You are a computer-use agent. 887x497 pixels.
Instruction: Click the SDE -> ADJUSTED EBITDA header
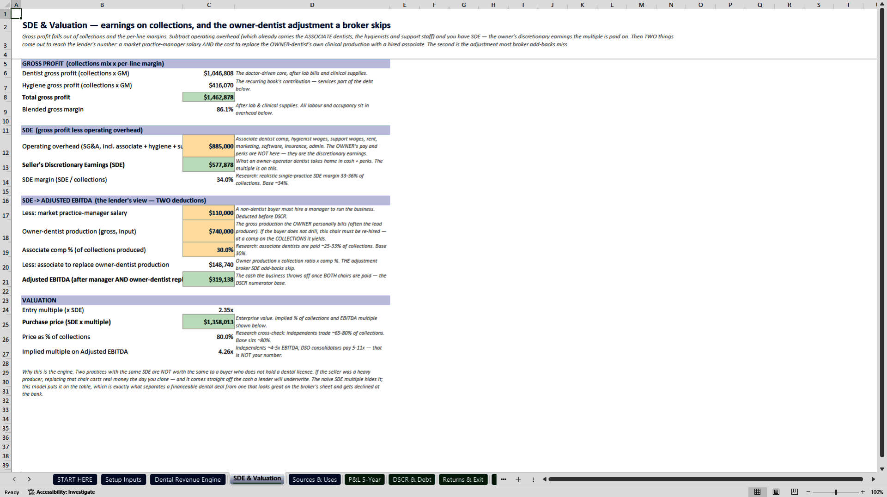[x=206, y=200]
